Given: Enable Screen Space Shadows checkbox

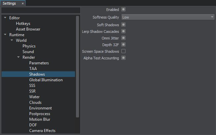Looking at the screenshot, I should click(x=123, y=51).
